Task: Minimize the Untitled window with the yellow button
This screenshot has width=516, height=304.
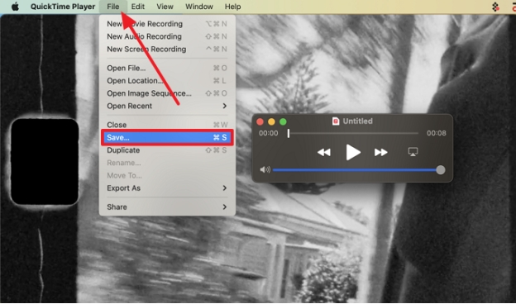Action: tap(271, 122)
